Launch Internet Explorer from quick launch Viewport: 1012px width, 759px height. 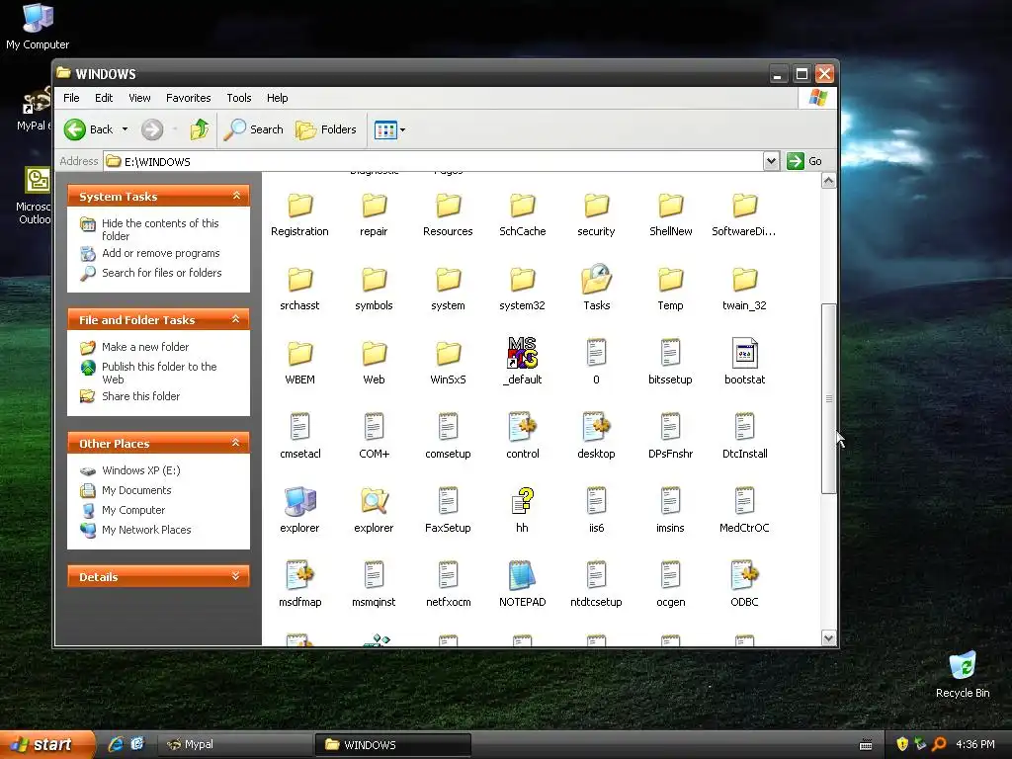[116, 744]
